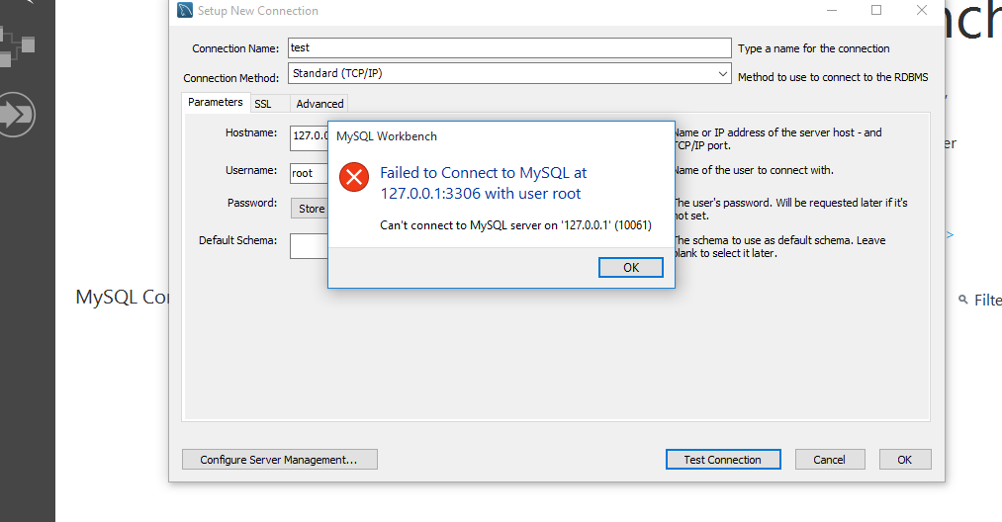
Task: Focus the Username input field
Action: [x=309, y=173]
